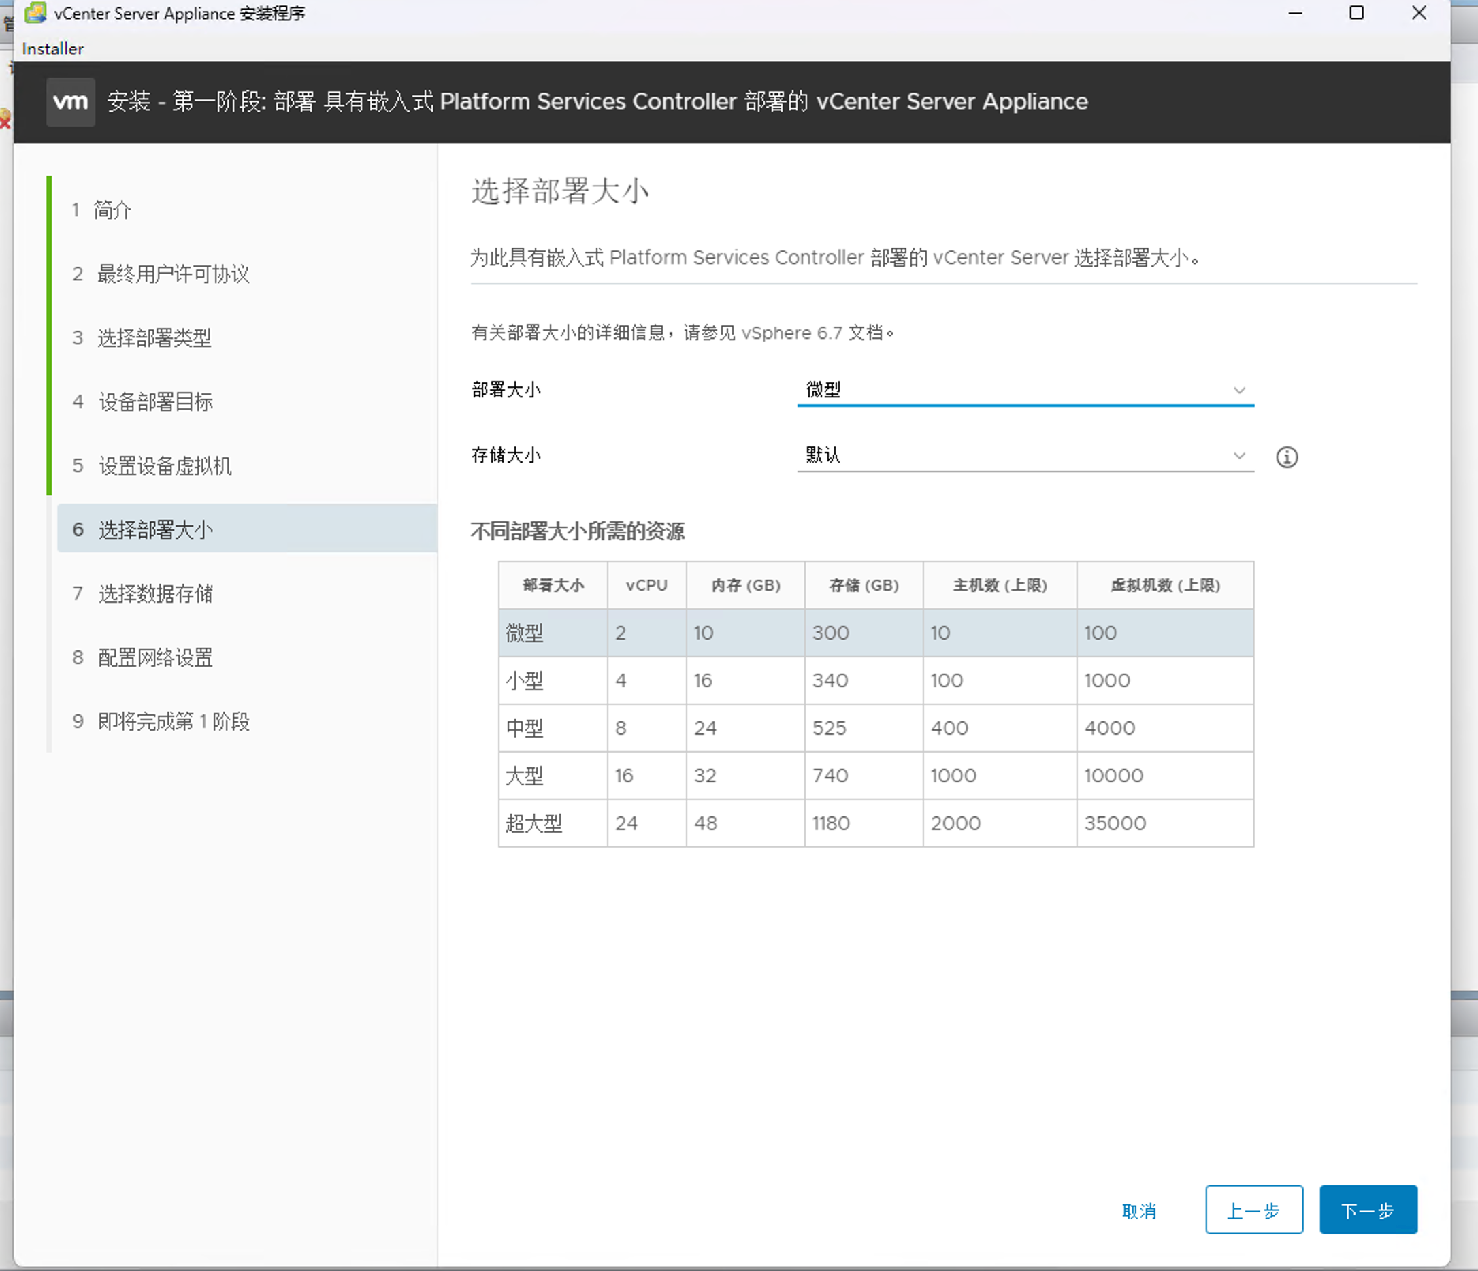The height and width of the screenshot is (1271, 1478).
Task: Select step 8 配置网络设置
Action: click(142, 657)
